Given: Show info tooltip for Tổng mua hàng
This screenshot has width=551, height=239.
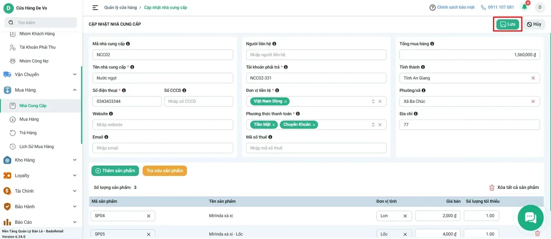Looking at the screenshot, I should click(x=433, y=44).
